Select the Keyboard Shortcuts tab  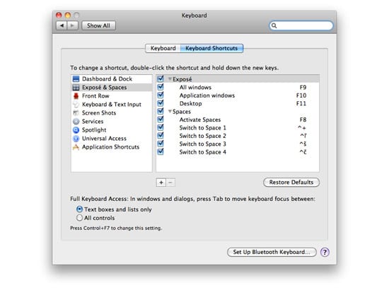pos(211,48)
